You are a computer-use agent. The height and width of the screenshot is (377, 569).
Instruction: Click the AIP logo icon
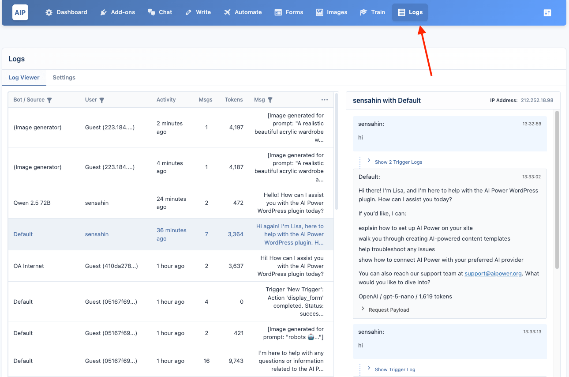[x=20, y=12]
